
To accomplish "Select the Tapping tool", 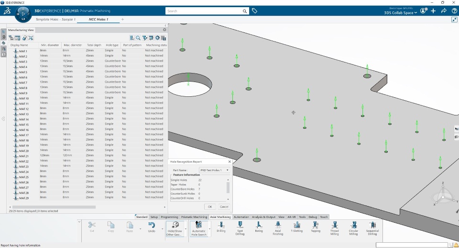I will coord(316,227).
